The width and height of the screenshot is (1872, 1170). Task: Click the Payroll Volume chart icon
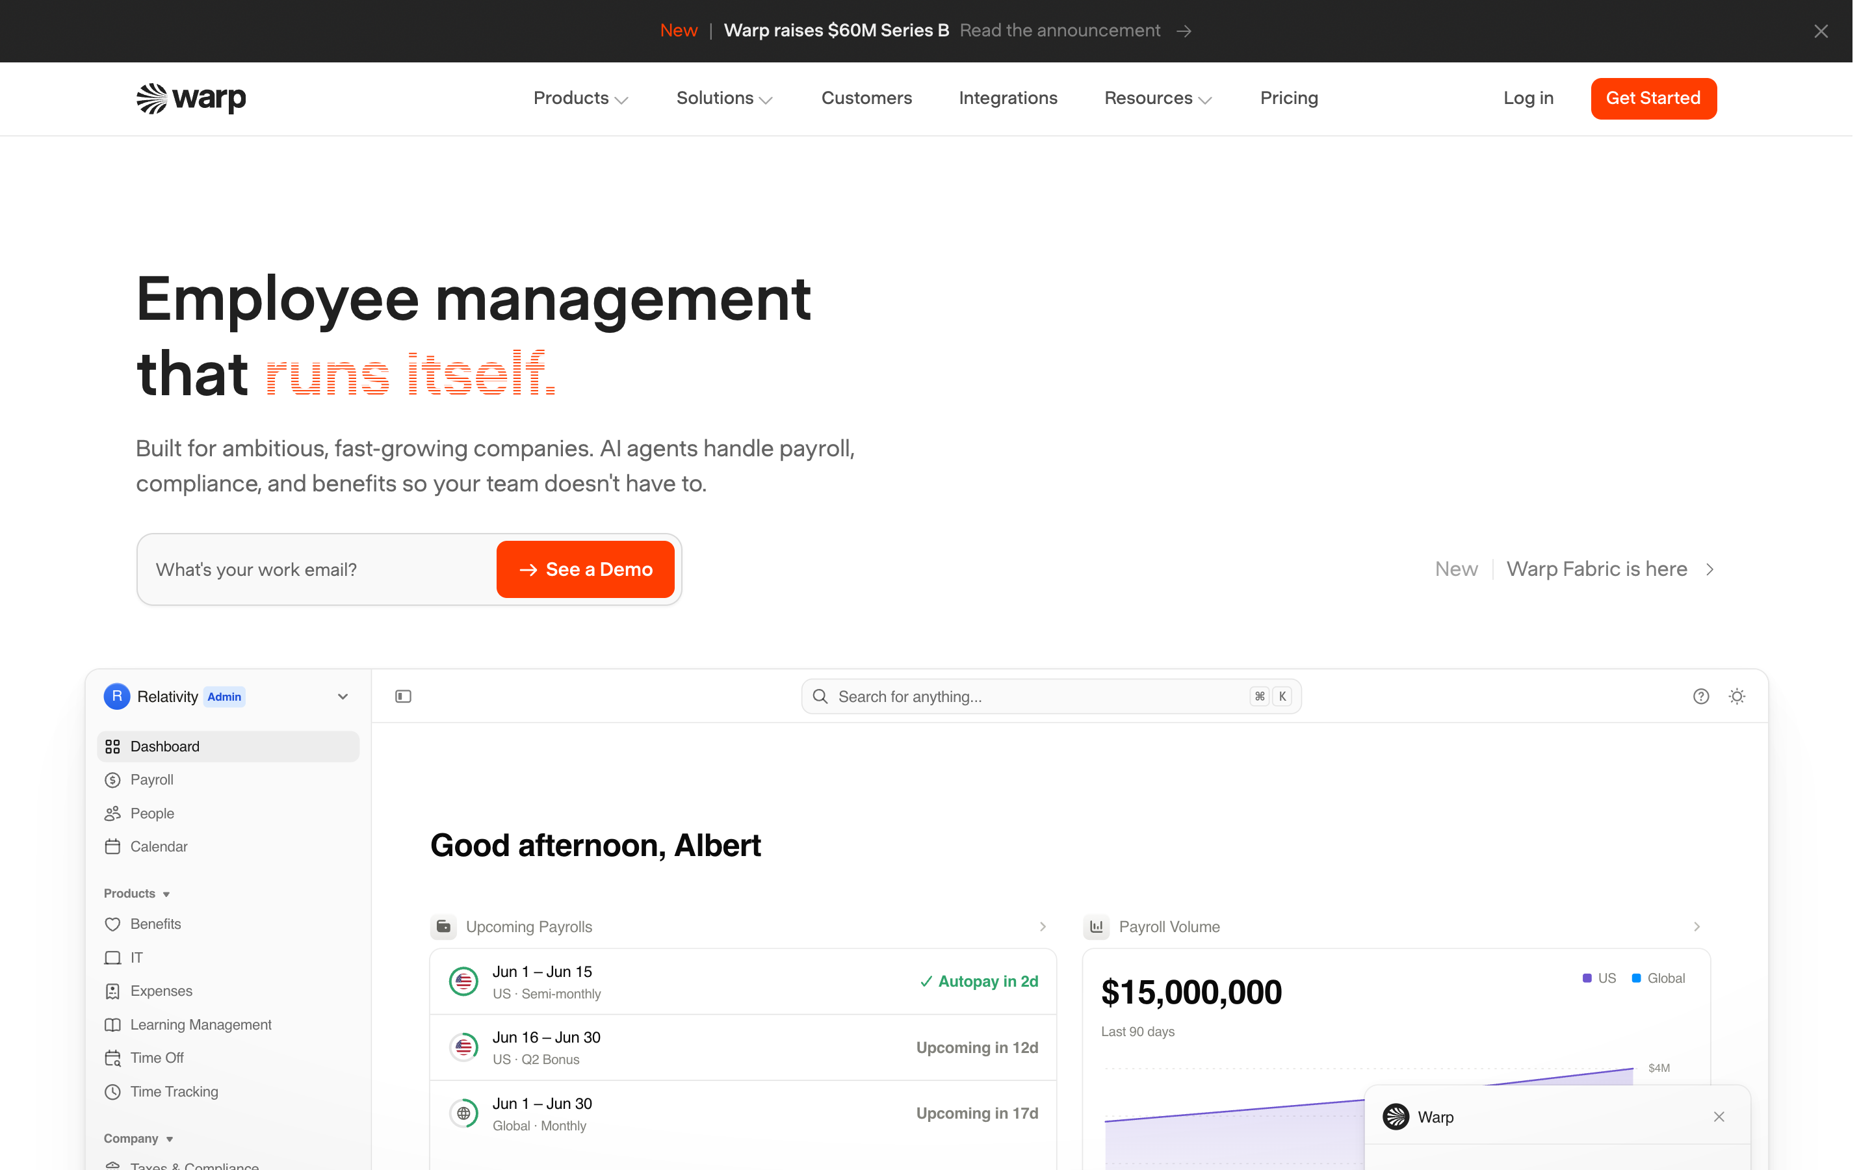tap(1096, 926)
